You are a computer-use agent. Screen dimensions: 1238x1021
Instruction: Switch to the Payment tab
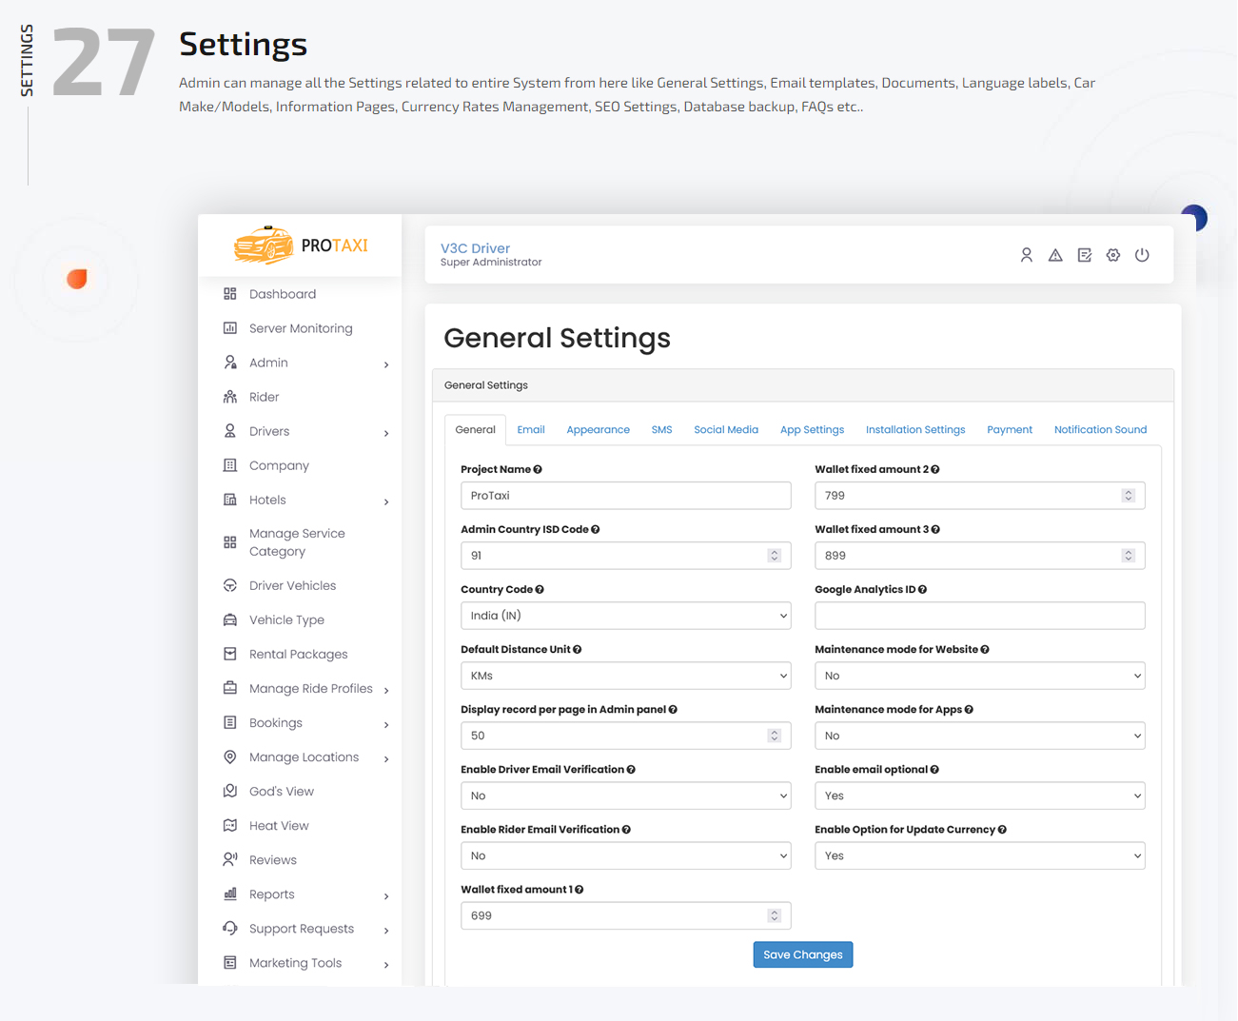[x=1010, y=429]
